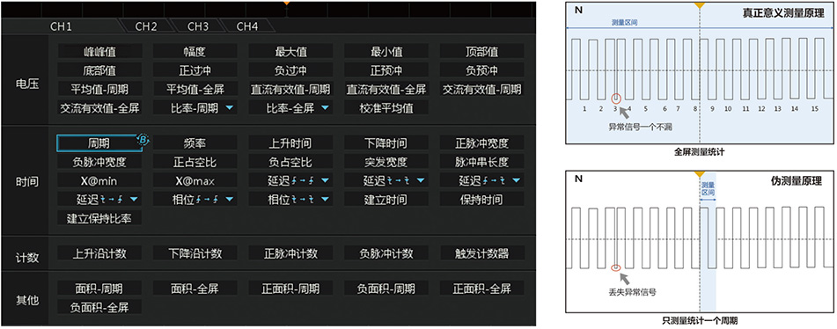
Task: Select the 面积-周期 measurement
Action: [99, 289]
